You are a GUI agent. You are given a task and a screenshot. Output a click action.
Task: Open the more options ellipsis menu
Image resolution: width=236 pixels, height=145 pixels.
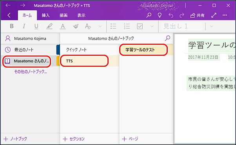(x=225, y=15)
